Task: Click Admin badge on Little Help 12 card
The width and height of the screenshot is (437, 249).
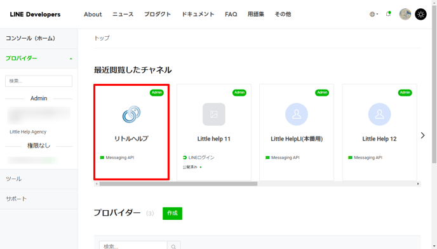Action: (405, 93)
